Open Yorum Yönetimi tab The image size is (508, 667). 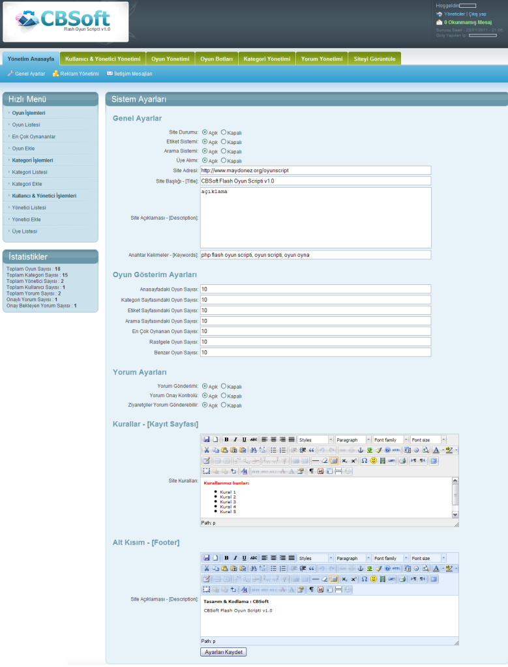pos(321,59)
